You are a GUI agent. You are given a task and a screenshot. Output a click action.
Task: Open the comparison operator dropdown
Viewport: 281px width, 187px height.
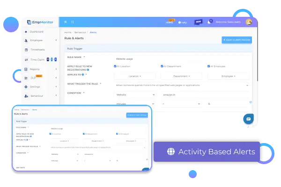click(181, 104)
